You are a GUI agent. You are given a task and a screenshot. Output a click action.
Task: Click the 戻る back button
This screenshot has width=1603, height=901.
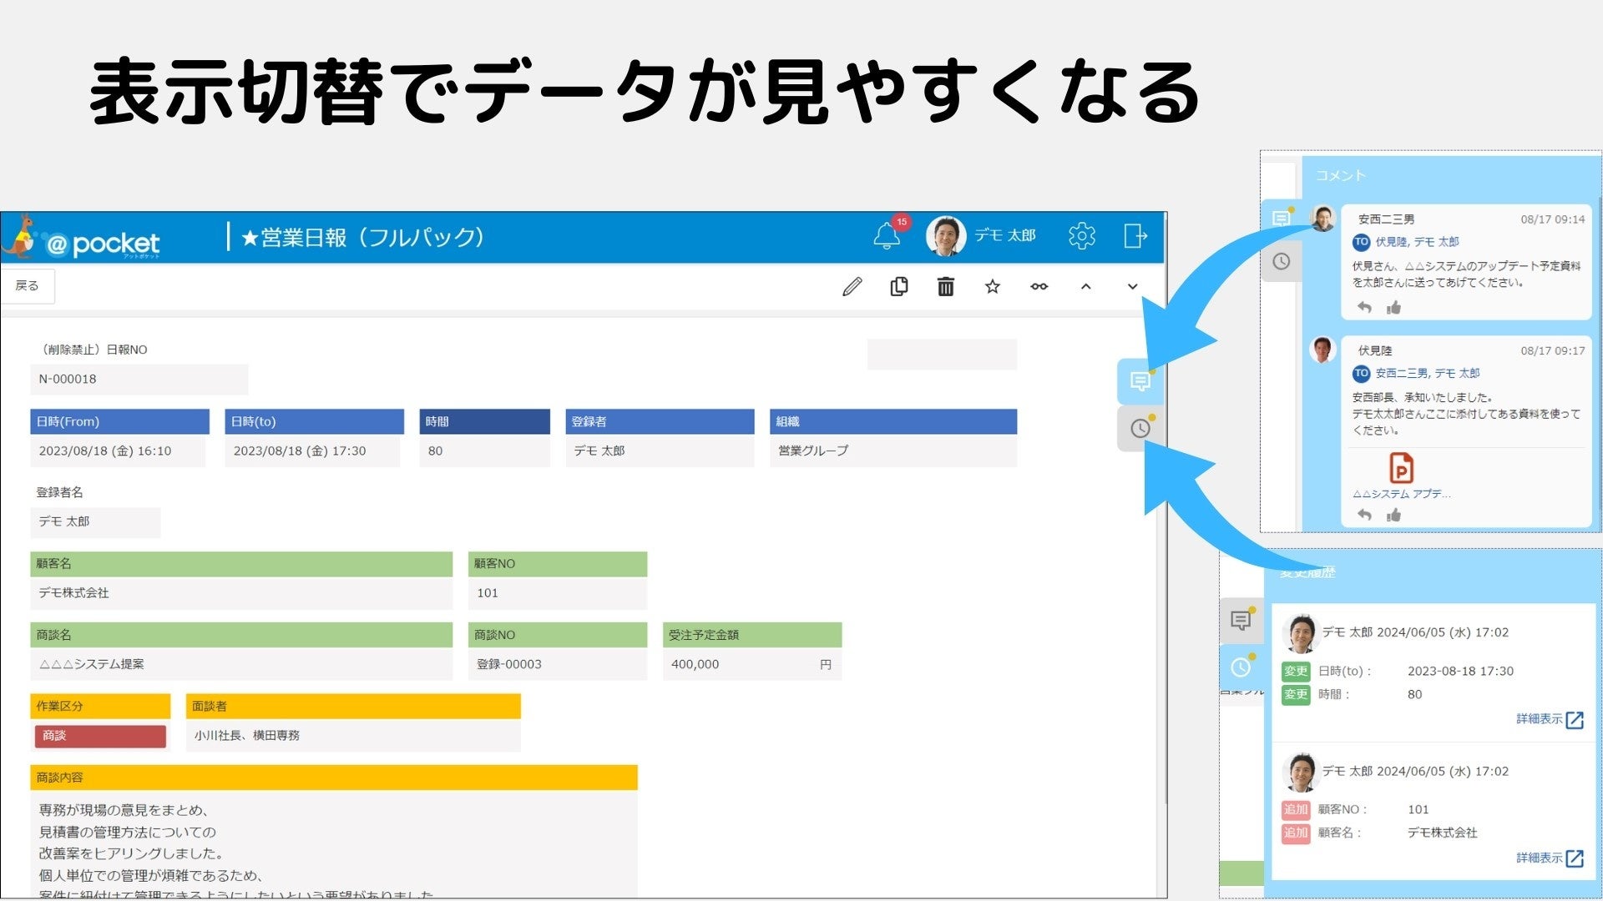click(x=28, y=286)
